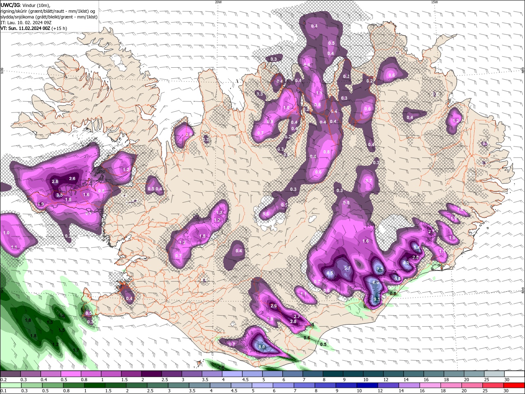Click the 'rigning/skúrir' legend description line

coord(48,11)
